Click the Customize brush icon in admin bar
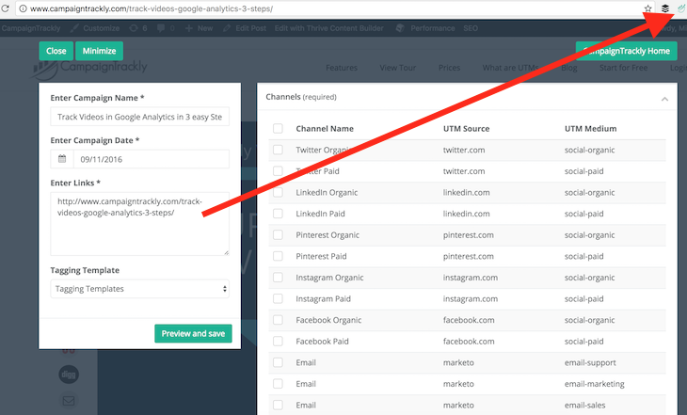The height and width of the screenshot is (415, 687). pyautogui.click(x=75, y=28)
